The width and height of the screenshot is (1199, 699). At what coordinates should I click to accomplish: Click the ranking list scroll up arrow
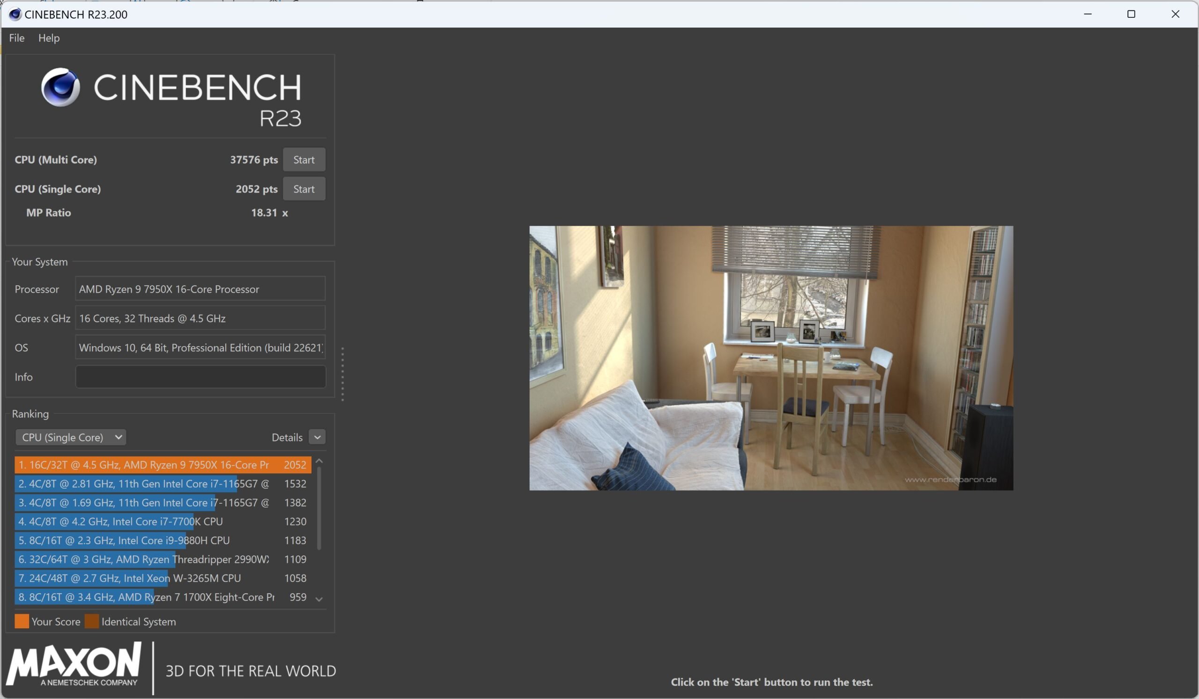[x=319, y=461]
